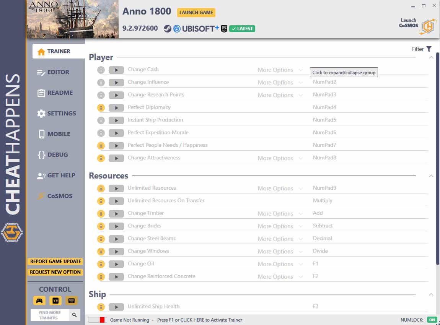Click the VR control icon

[55, 301]
